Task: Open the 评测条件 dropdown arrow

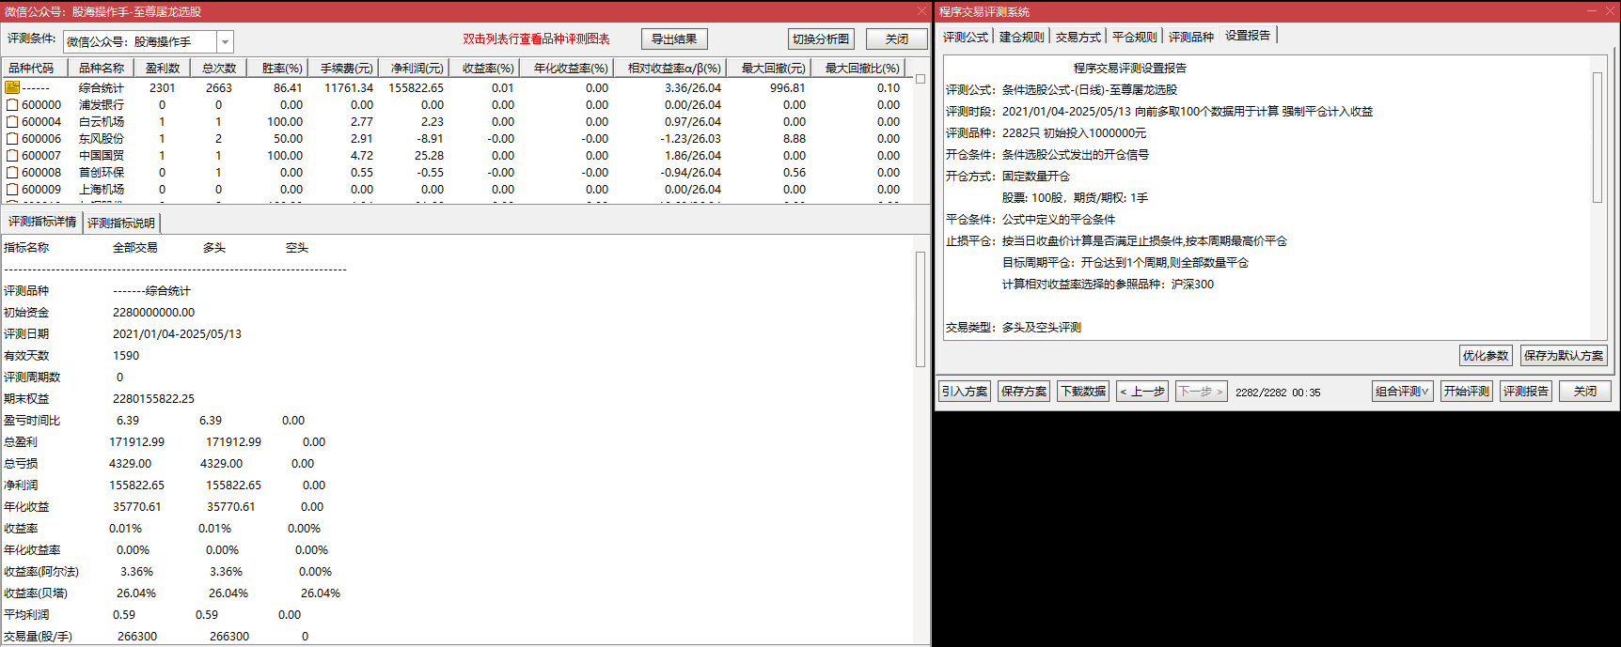Action: (225, 42)
